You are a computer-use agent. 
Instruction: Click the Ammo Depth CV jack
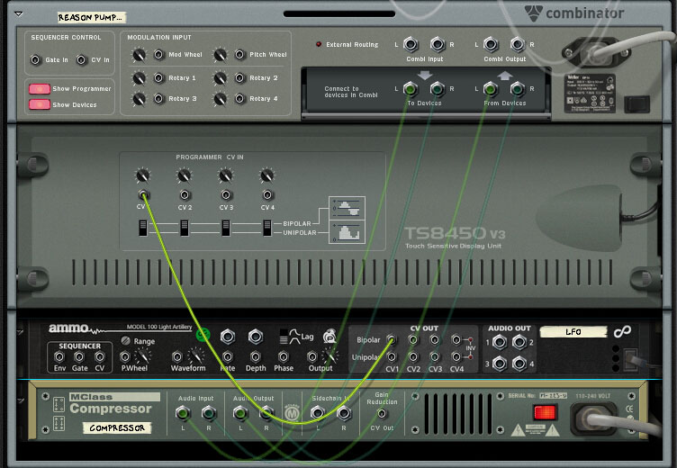[255, 356]
